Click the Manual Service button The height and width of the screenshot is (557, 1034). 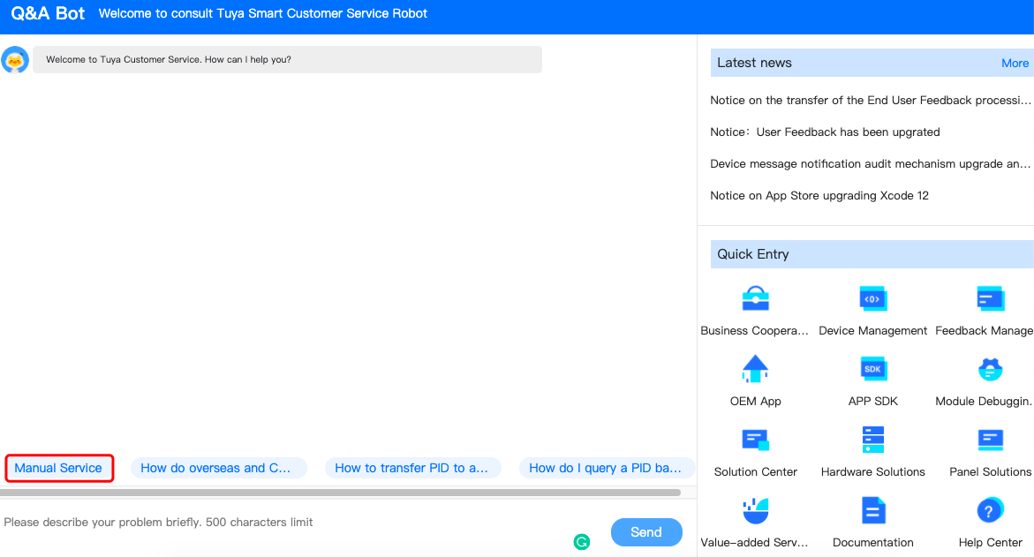(x=58, y=468)
